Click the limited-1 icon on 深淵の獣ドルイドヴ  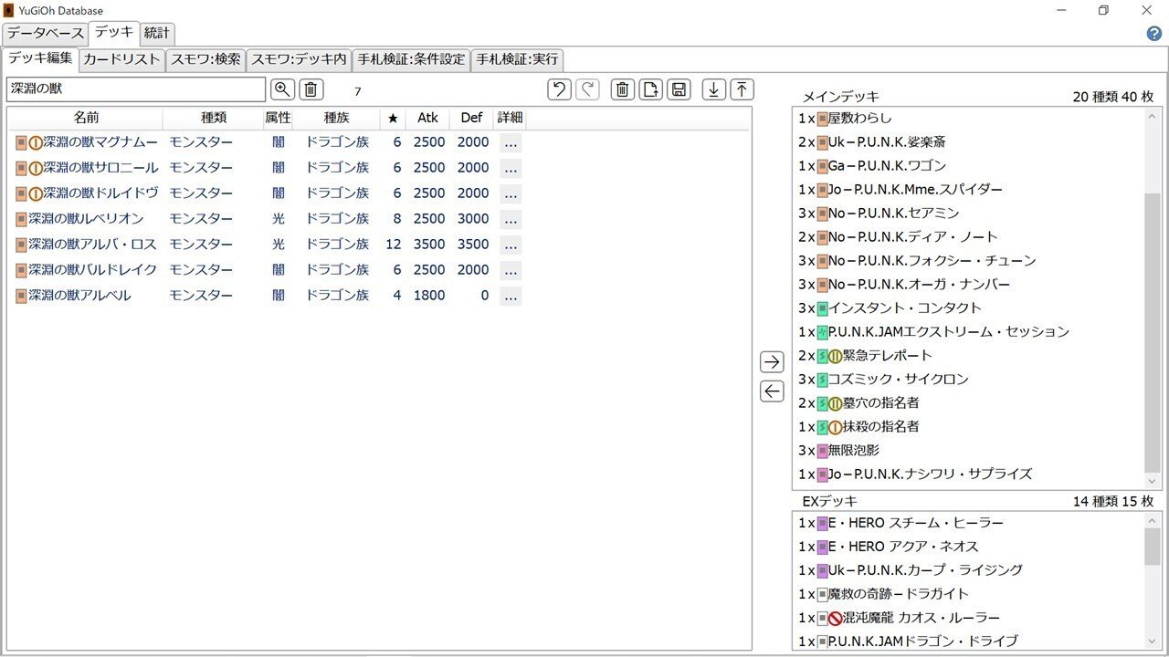[x=36, y=193]
